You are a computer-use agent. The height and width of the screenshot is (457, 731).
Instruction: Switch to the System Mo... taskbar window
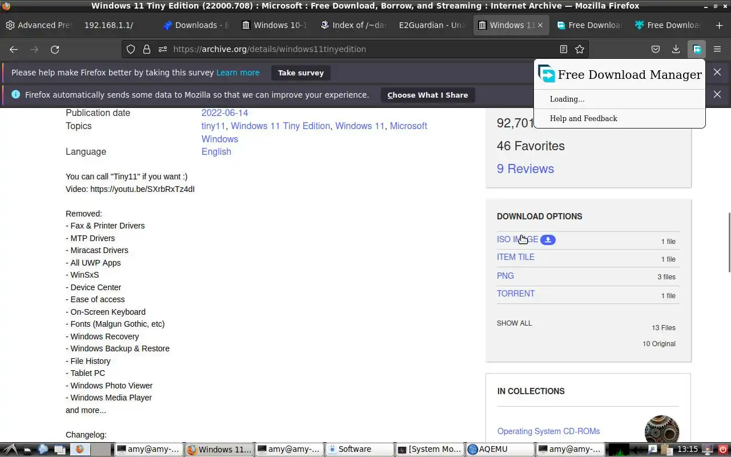pos(429,450)
